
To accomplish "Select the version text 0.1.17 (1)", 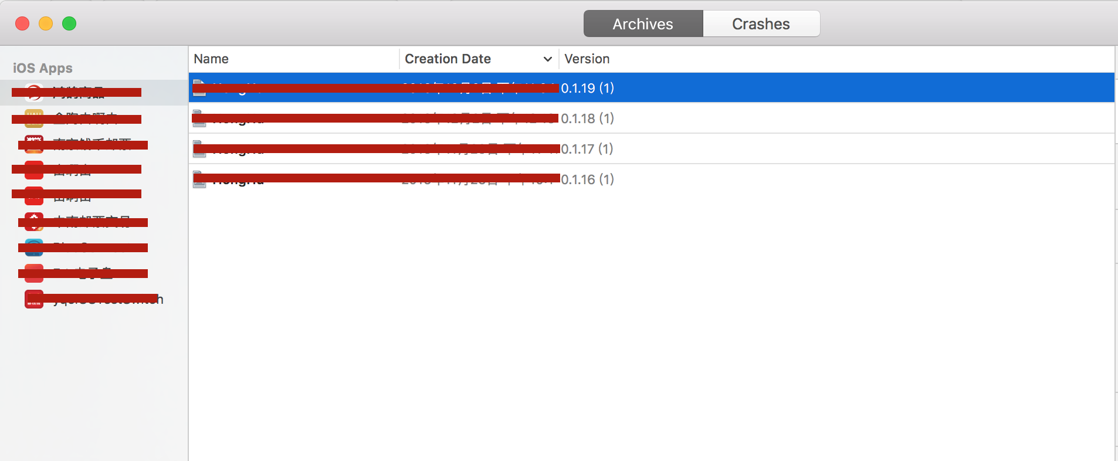I will point(587,149).
